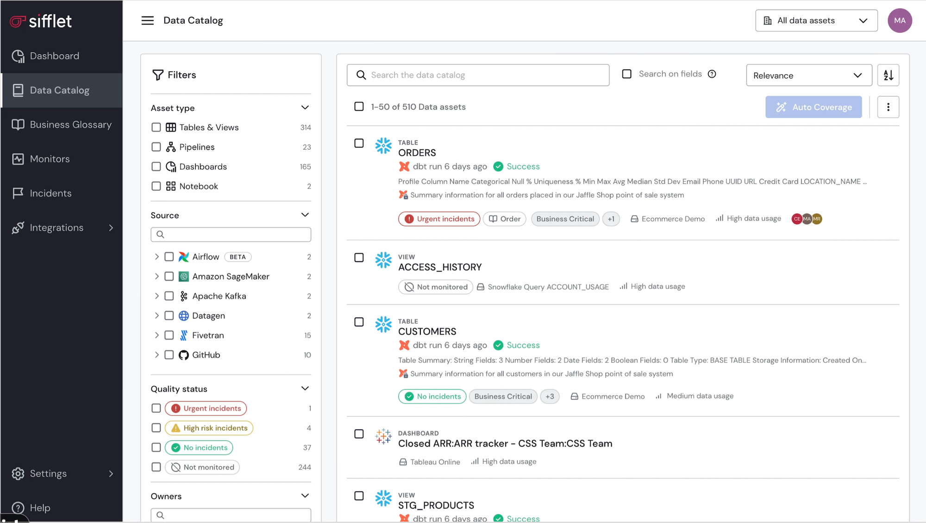Image resolution: width=926 pixels, height=523 pixels.
Task: Check the Tables & Views filter
Action: click(156, 127)
